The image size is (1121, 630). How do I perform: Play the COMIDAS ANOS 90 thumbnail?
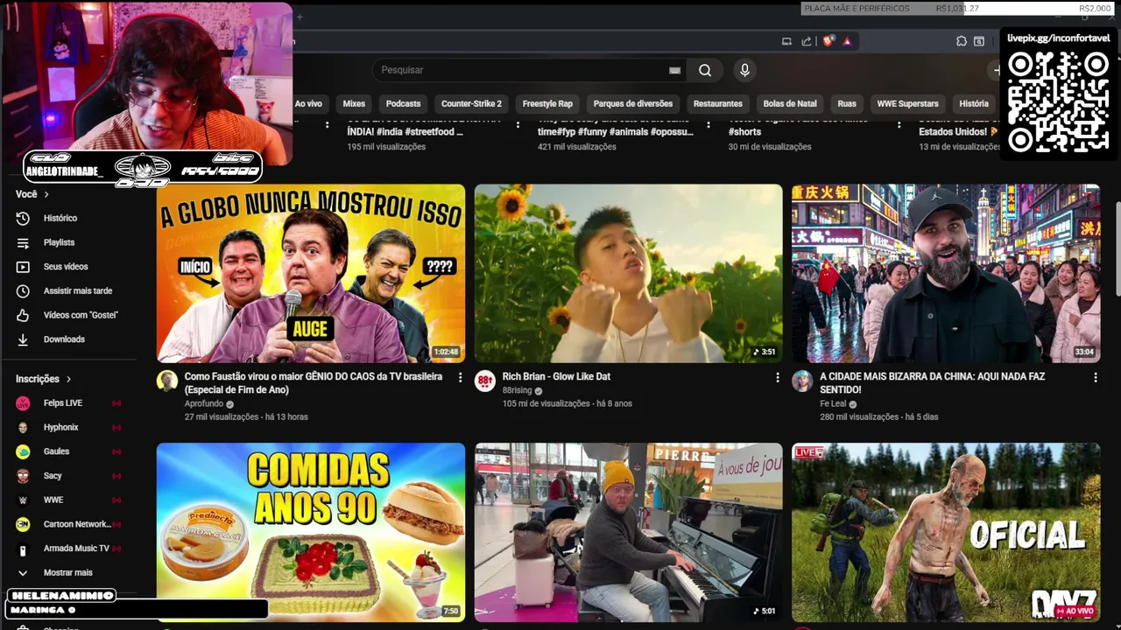(x=311, y=532)
